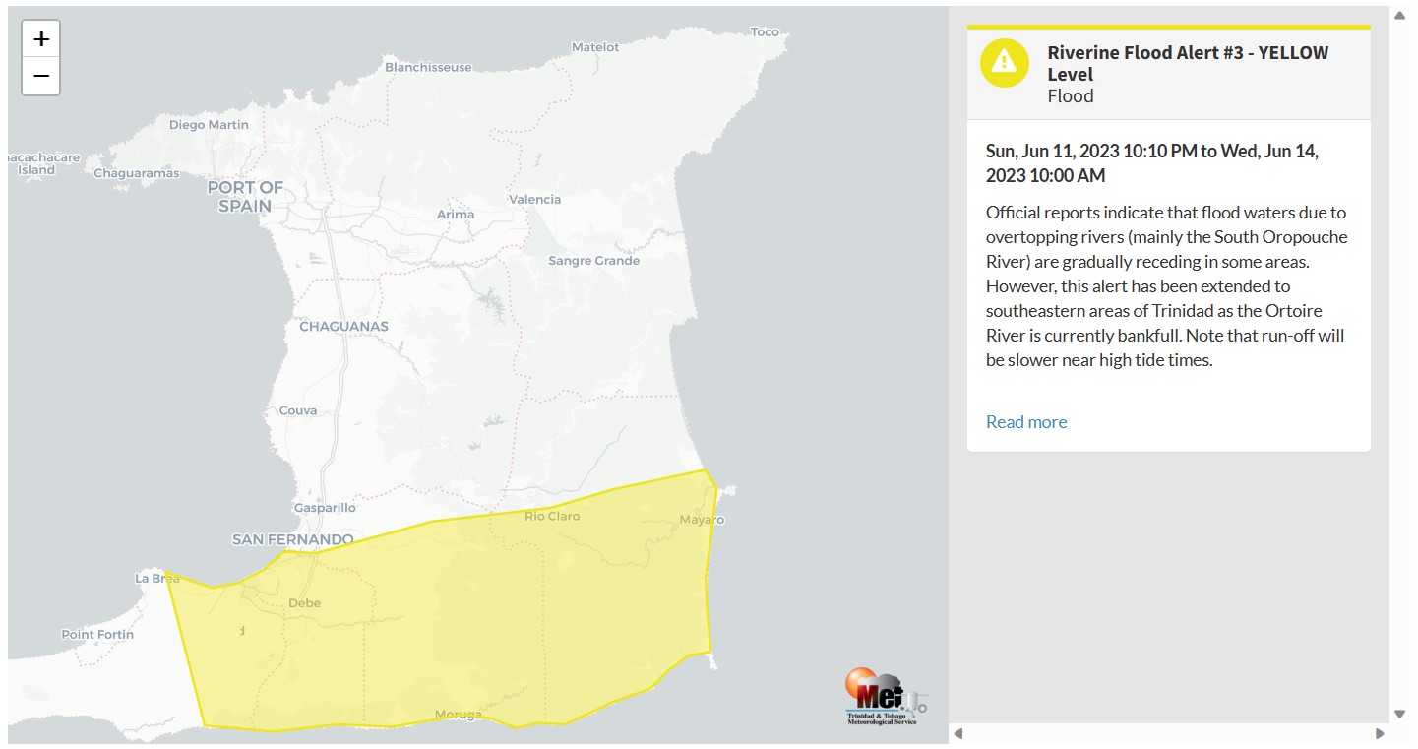Click the Toco map label

pos(765,31)
